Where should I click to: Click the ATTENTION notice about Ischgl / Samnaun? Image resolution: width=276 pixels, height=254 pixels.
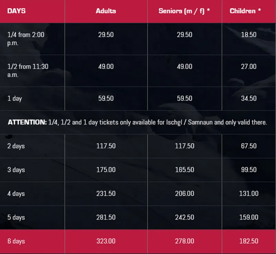click(x=137, y=122)
